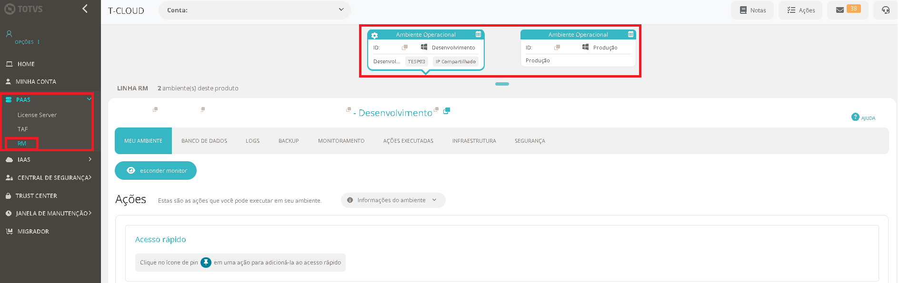Collapse the PAAS section chevron
Viewport: 900px width, 283px height.
tap(89, 99)
